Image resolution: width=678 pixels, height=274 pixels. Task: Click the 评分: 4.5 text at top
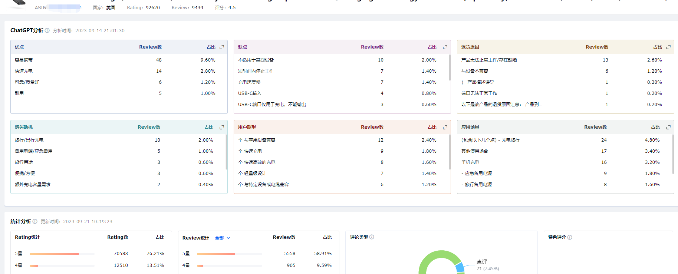(x=225, y=8)
